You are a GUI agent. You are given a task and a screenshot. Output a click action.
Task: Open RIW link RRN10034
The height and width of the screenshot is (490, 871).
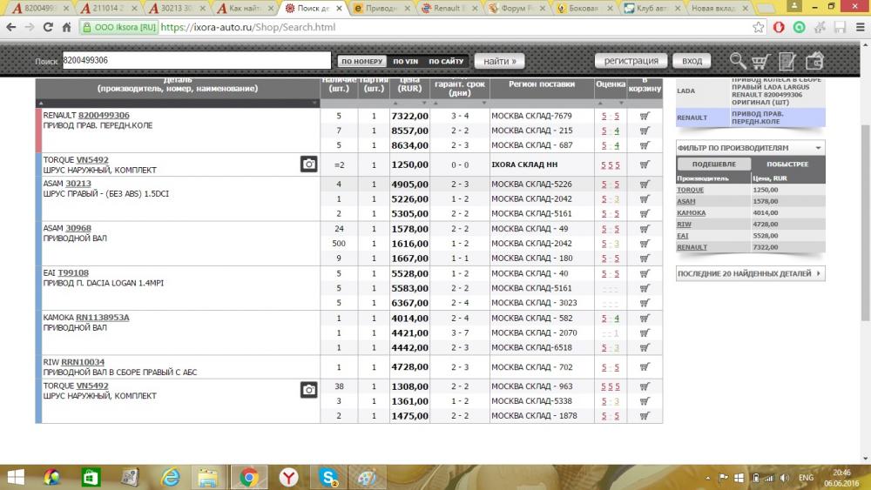click(83, 362)
